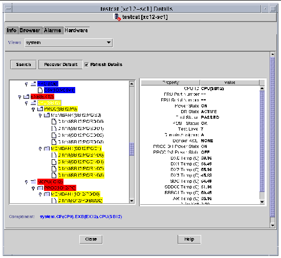Click the tree pane scroll up arrow
This screenshot has height=258, width=281.
tap(132, 84)
